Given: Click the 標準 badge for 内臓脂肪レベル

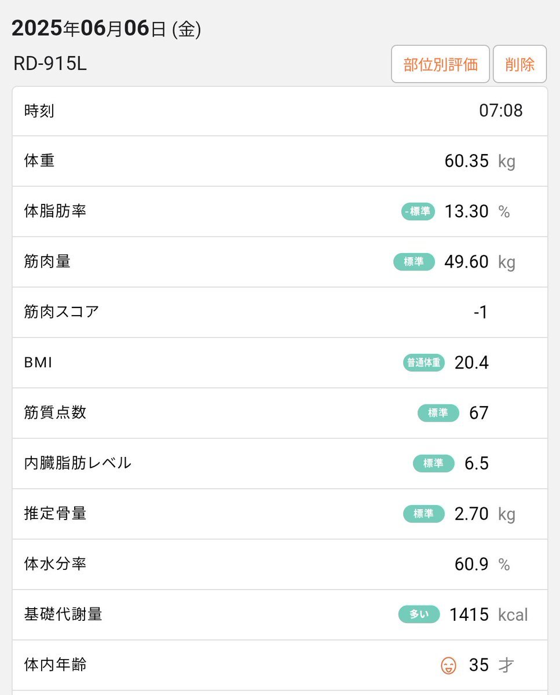Looking at the screenshot, I should (x=434, y=463).
